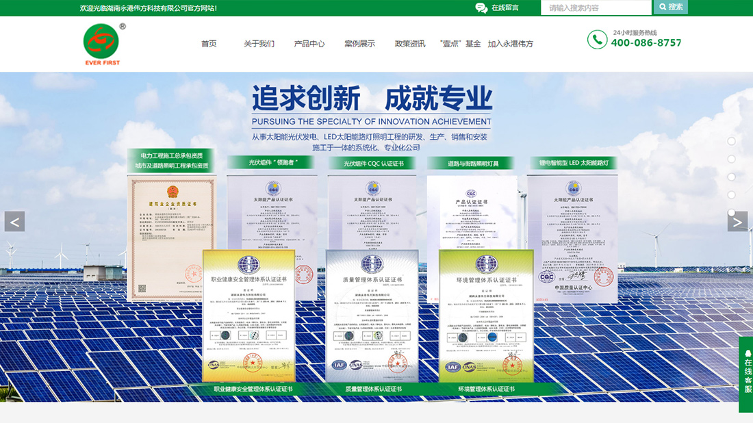Select the 首页 menu item

208,43
